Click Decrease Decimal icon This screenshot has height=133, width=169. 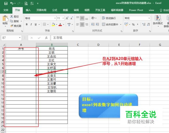(x=148, y=24)
